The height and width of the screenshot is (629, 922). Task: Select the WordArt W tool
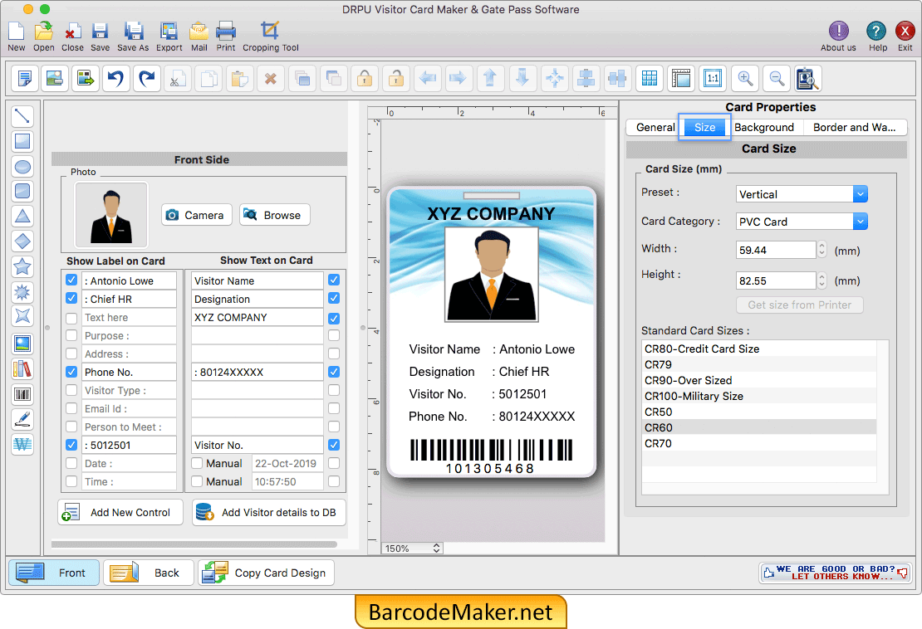tap(22, 444)
